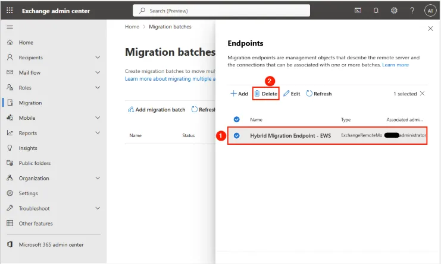Click Add to create new endpoint
The height and width of the screenshot is (264, 441).
coord(239,94)
